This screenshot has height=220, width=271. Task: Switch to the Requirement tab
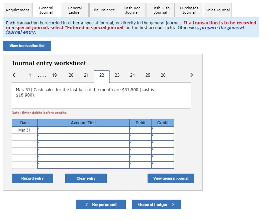tap(17, 10)
